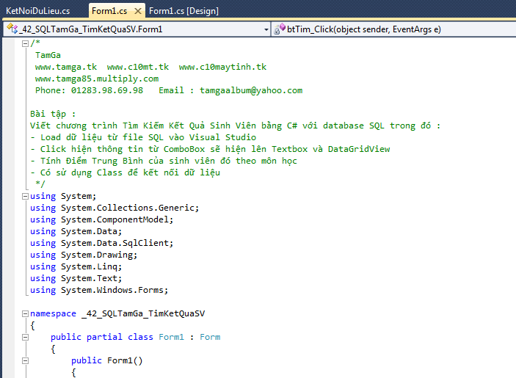Click the TamGa comment line
The image size is (516, 378).
pos(48,55)
